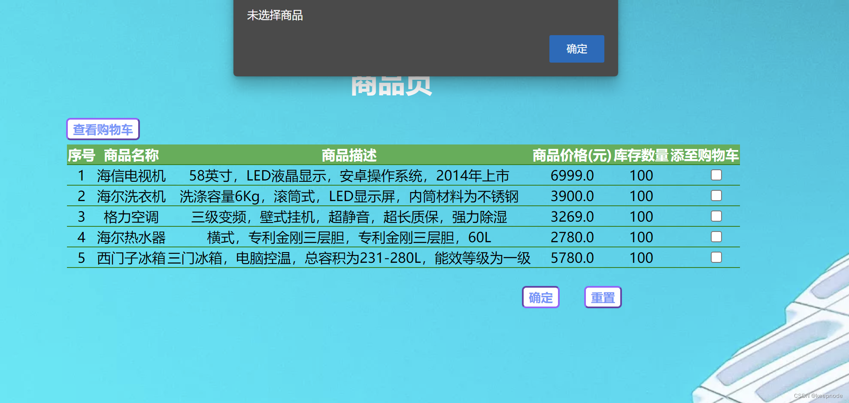Click the product name 海尔热水器
The image size is (849, 403).
(x=131, y=238)
